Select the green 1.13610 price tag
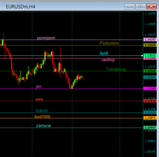Screen dimensions: 159x157 click(x=150, y=55)
